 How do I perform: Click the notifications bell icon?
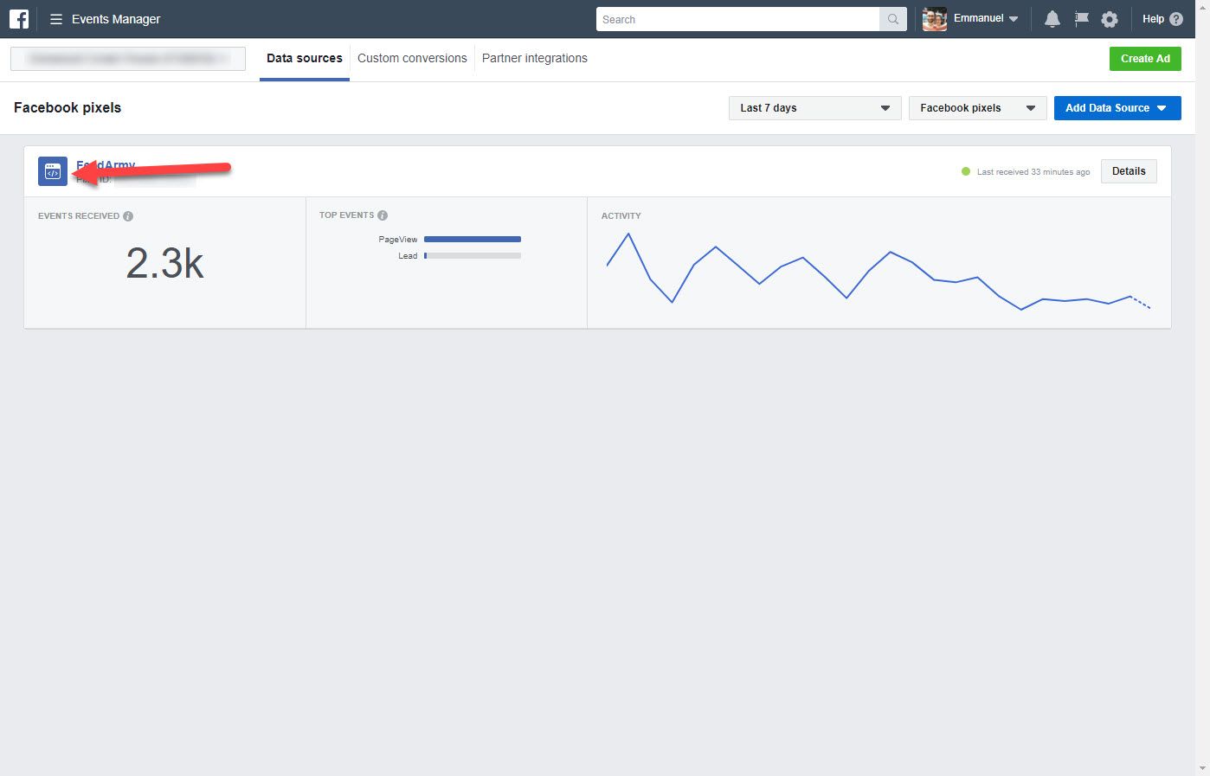(x=1052, y=18)
